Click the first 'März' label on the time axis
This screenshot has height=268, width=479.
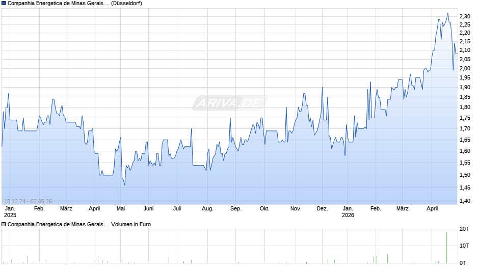tap(66, 209)
